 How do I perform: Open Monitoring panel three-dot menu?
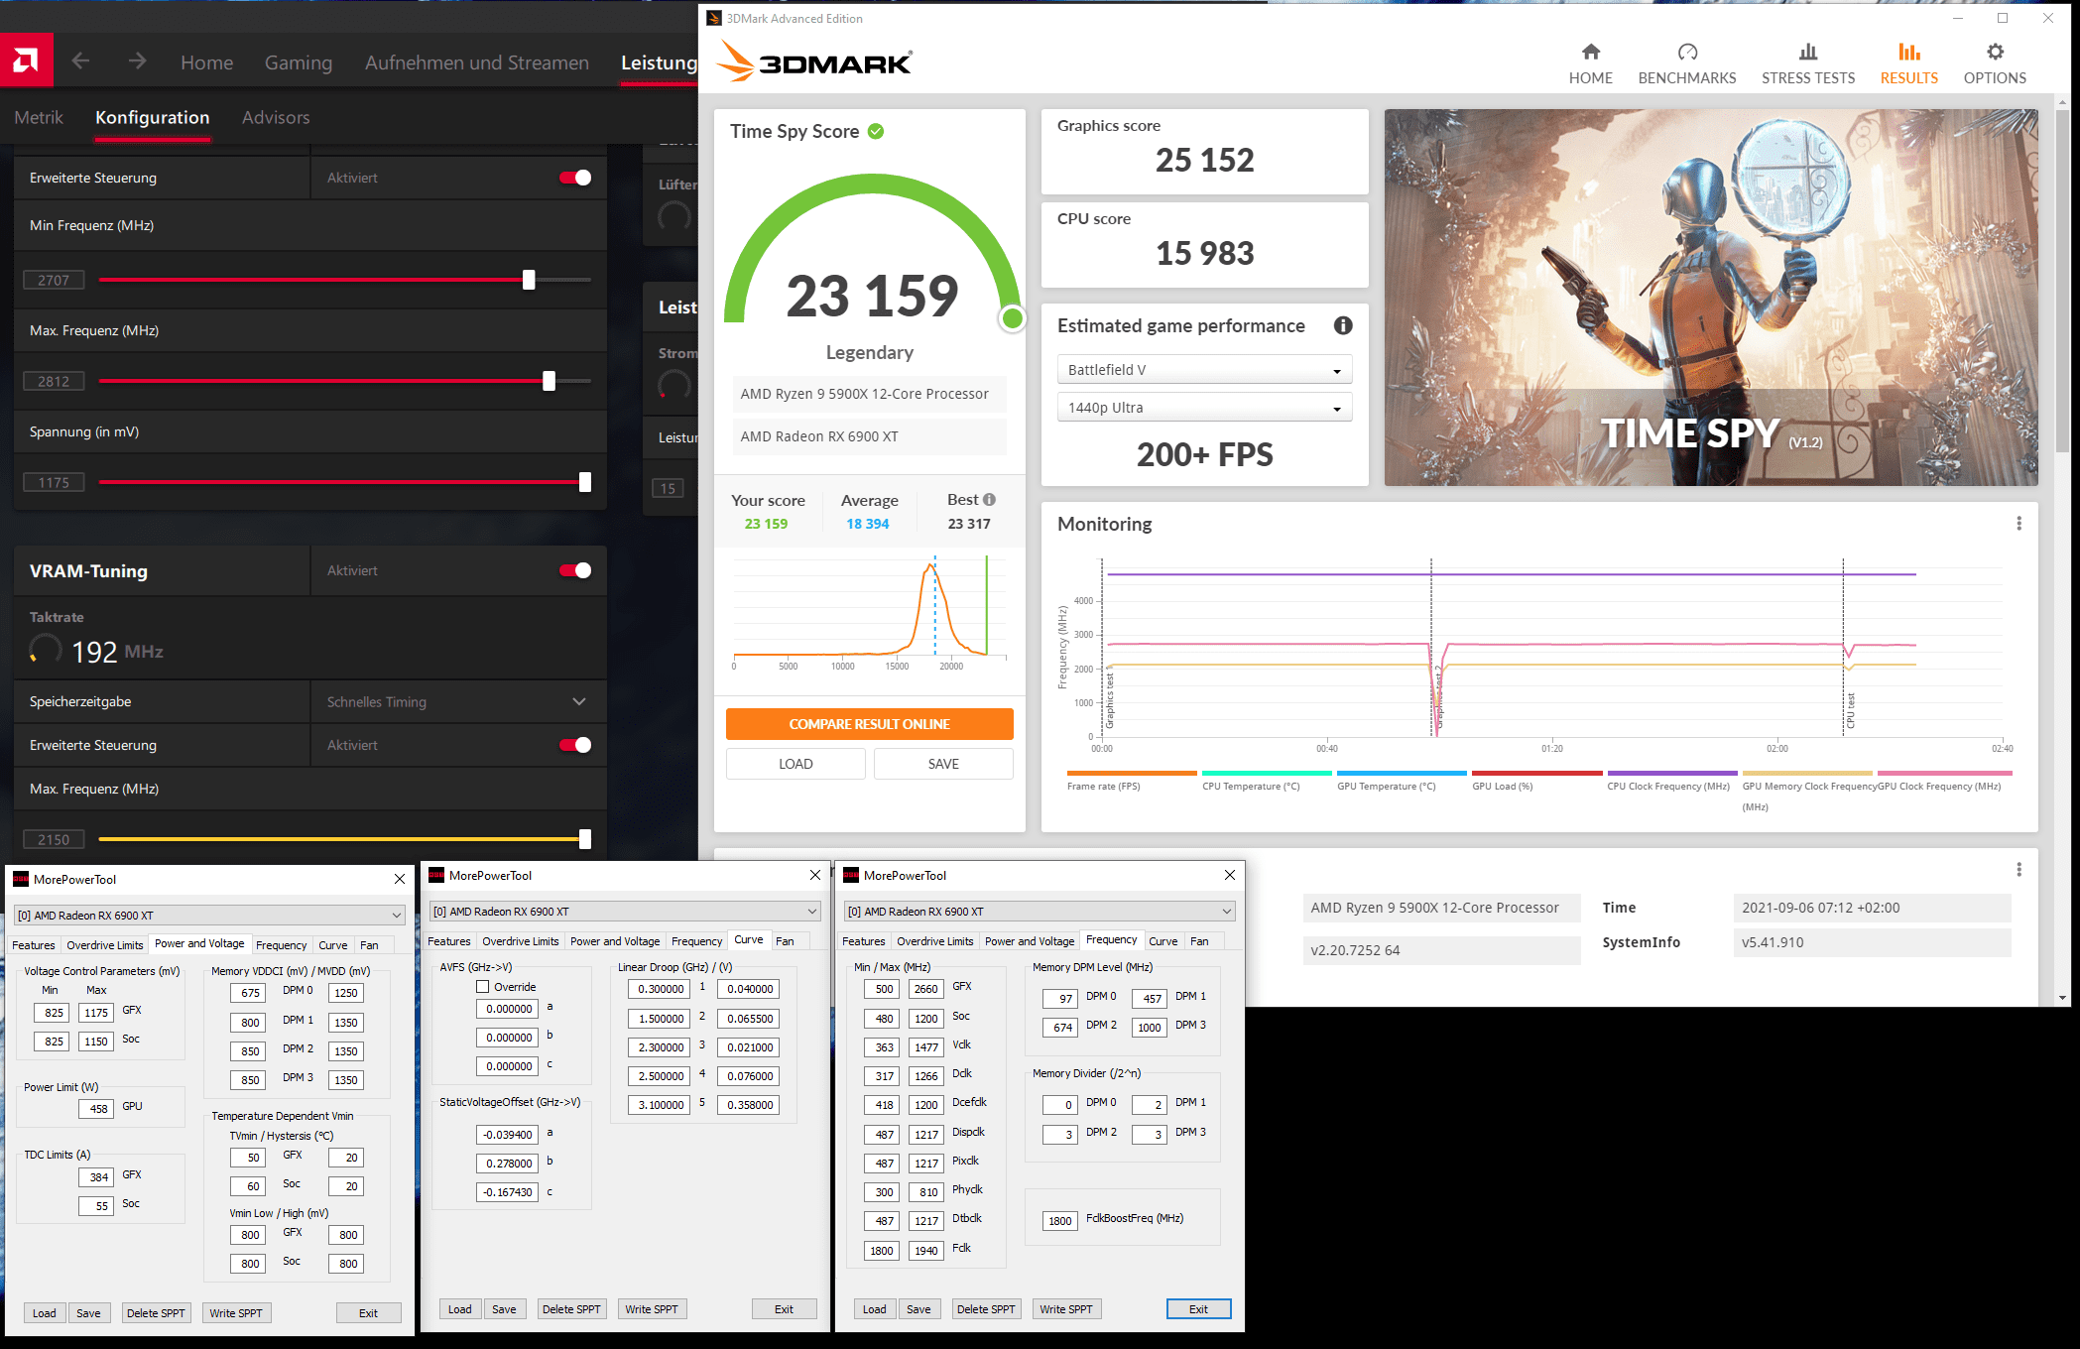tap(2019, 524)
